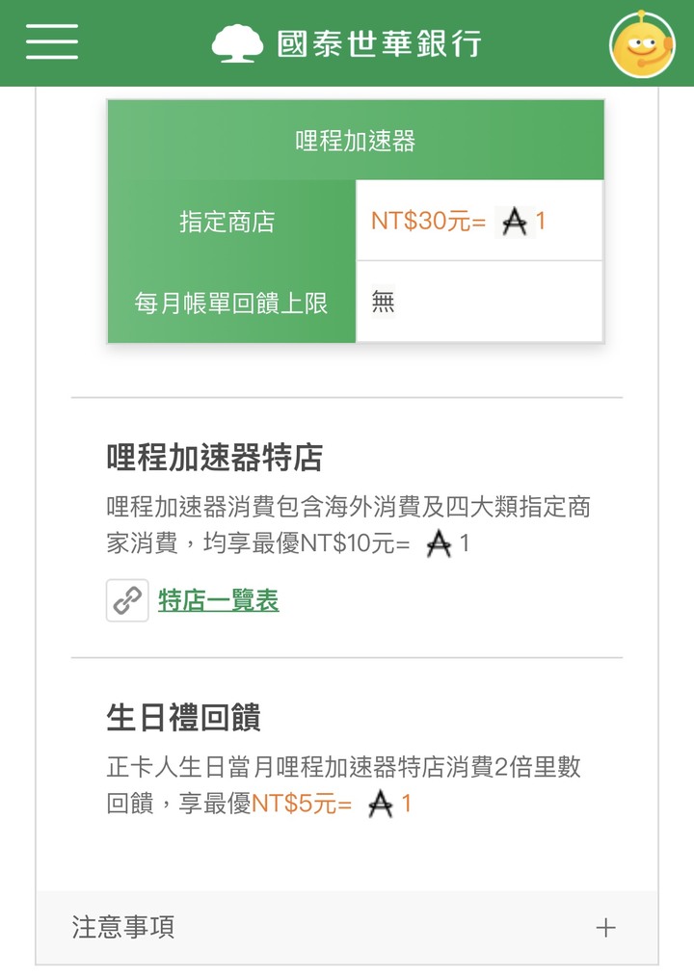Click the Cathay tree logo

(x=237, y=43)
